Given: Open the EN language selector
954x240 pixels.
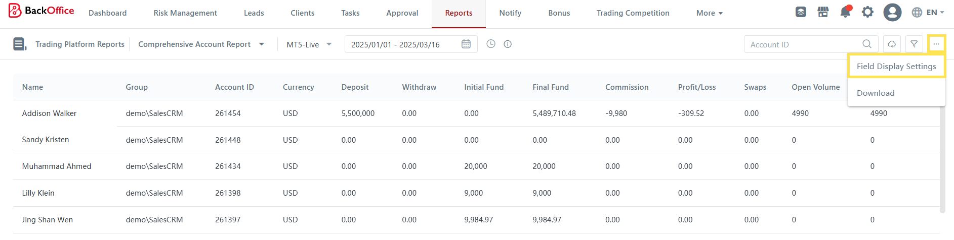Looking at the screenshot, I should point(927,13).
